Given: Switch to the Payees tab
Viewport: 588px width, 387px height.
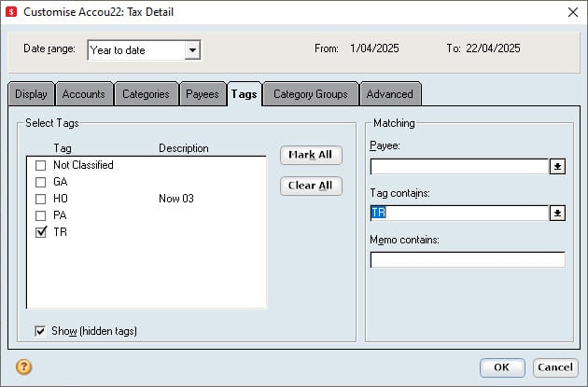Looking at the screenshot, I should (x=203, y=94).
